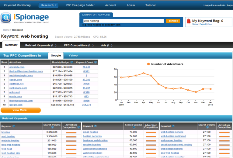Click help icon beside middle Keyword header
Viewport: 233px width, 158px height.
[x=96, y=126]
